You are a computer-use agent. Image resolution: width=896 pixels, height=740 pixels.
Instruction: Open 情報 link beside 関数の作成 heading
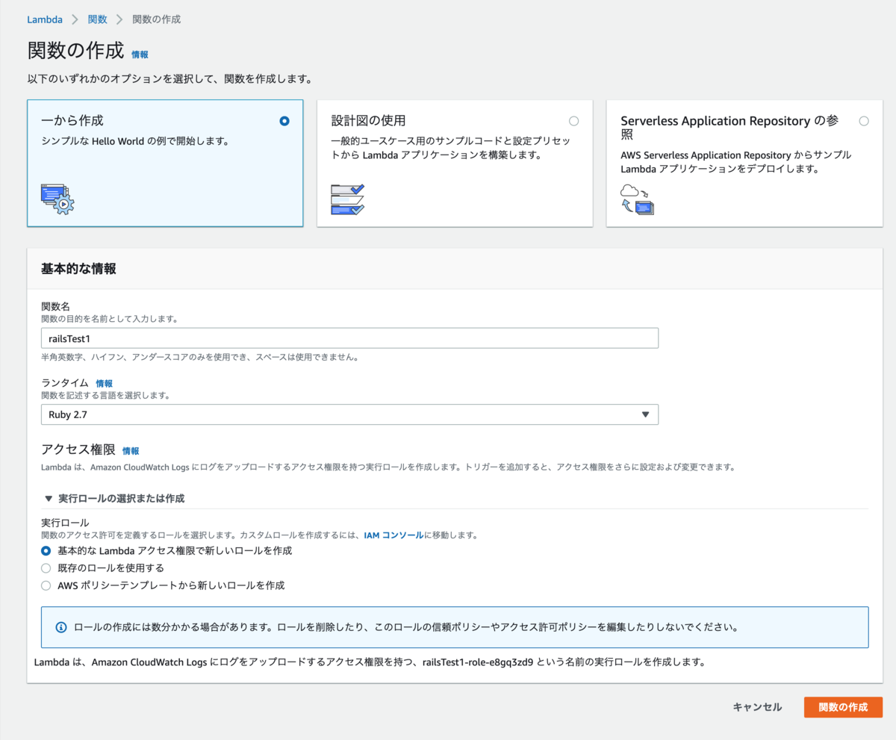tap(140, 55)
